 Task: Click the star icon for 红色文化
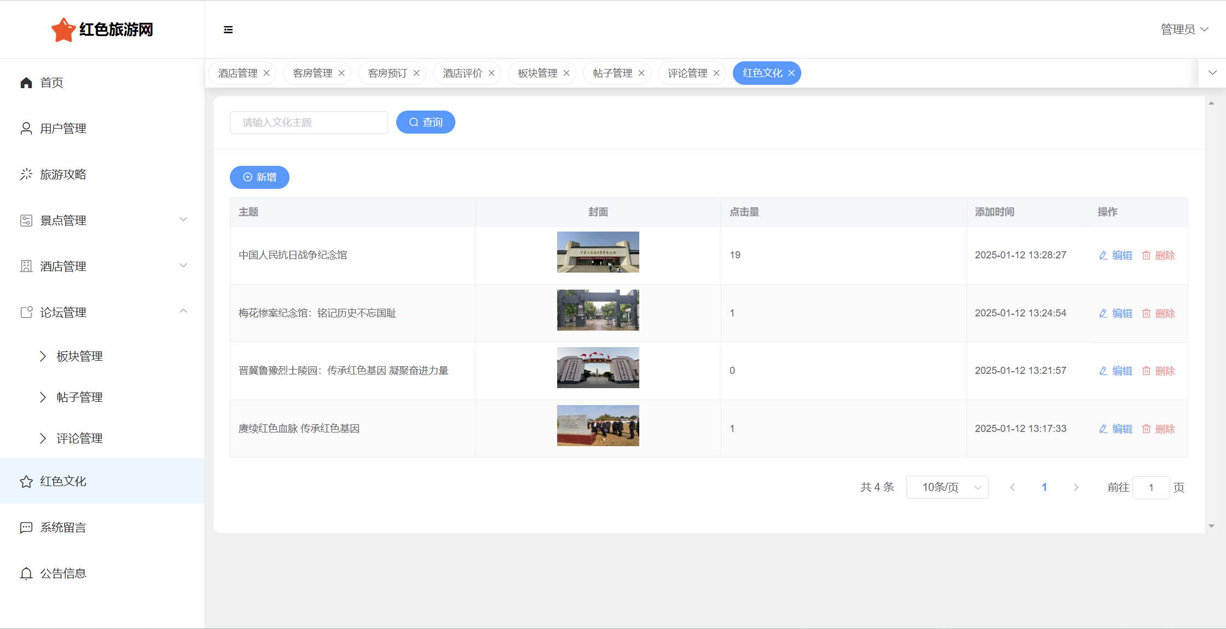26,482
